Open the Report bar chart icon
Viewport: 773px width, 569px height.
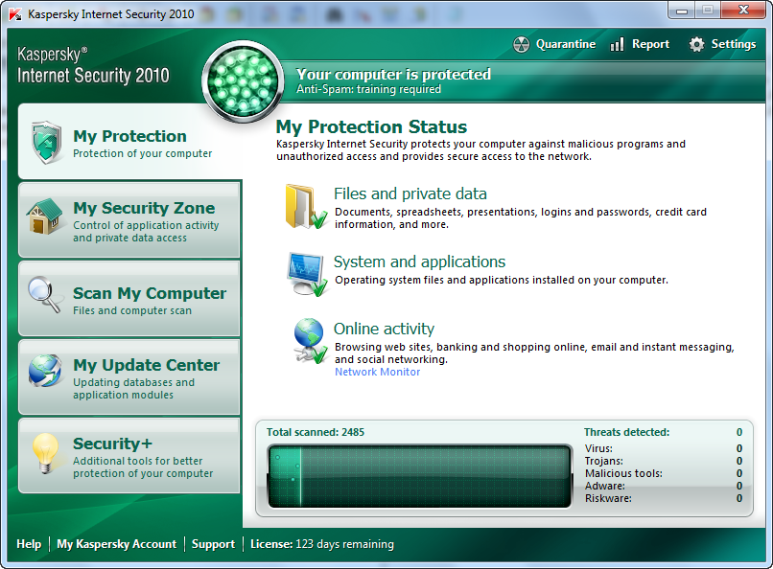tap(618, 44)
